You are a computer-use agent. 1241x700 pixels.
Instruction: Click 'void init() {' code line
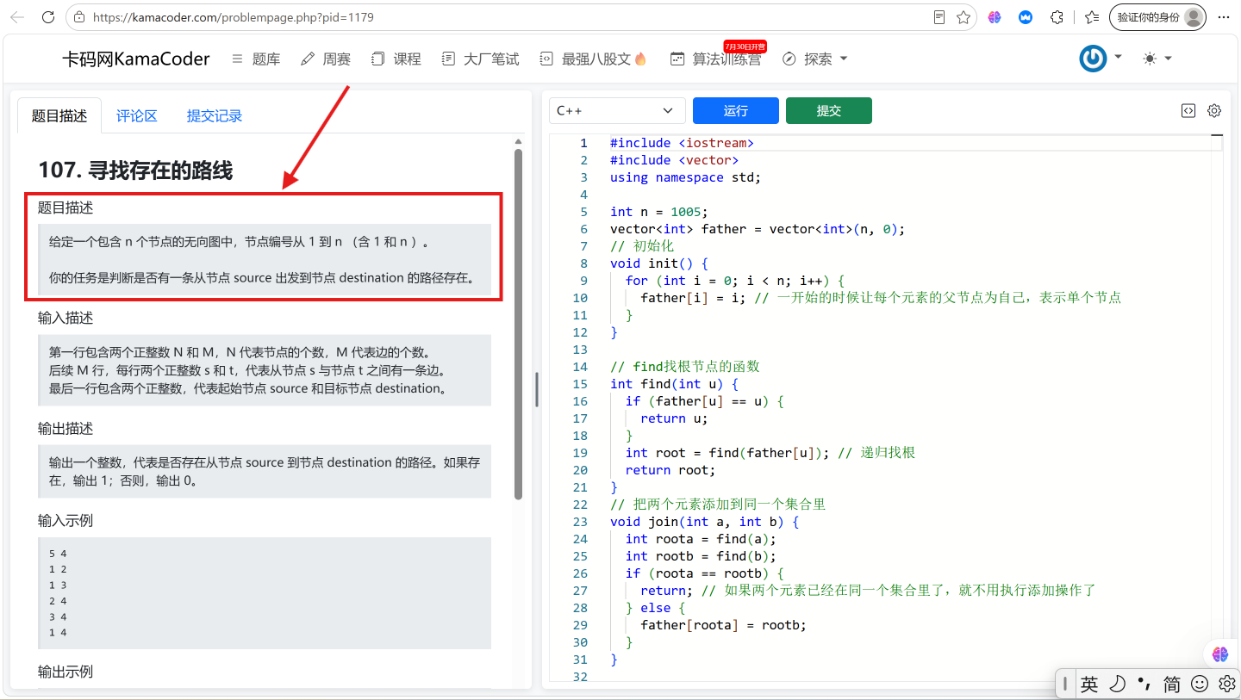[x=659, y=263]
